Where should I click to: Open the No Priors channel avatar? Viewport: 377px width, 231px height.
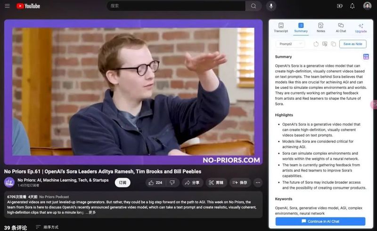[9, 182]
